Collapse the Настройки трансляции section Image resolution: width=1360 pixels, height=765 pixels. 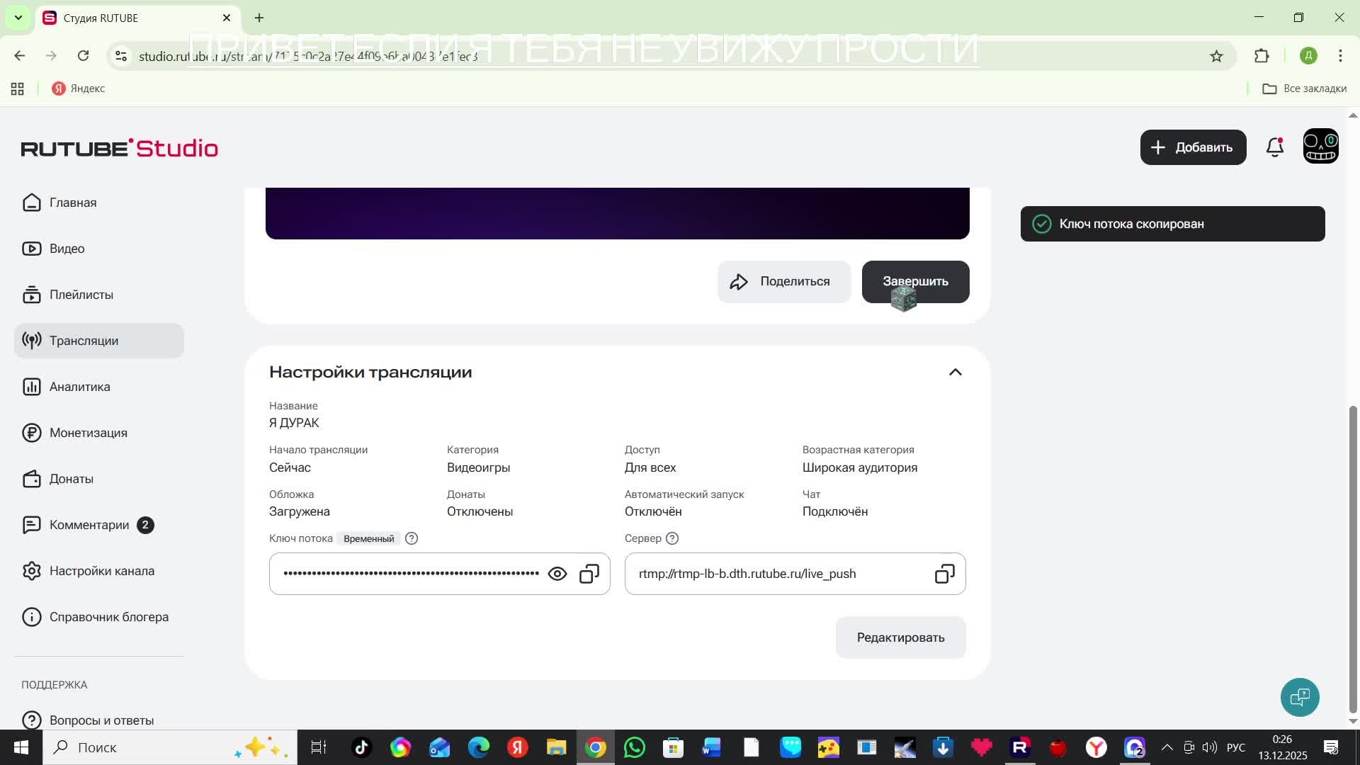(955, 372)
